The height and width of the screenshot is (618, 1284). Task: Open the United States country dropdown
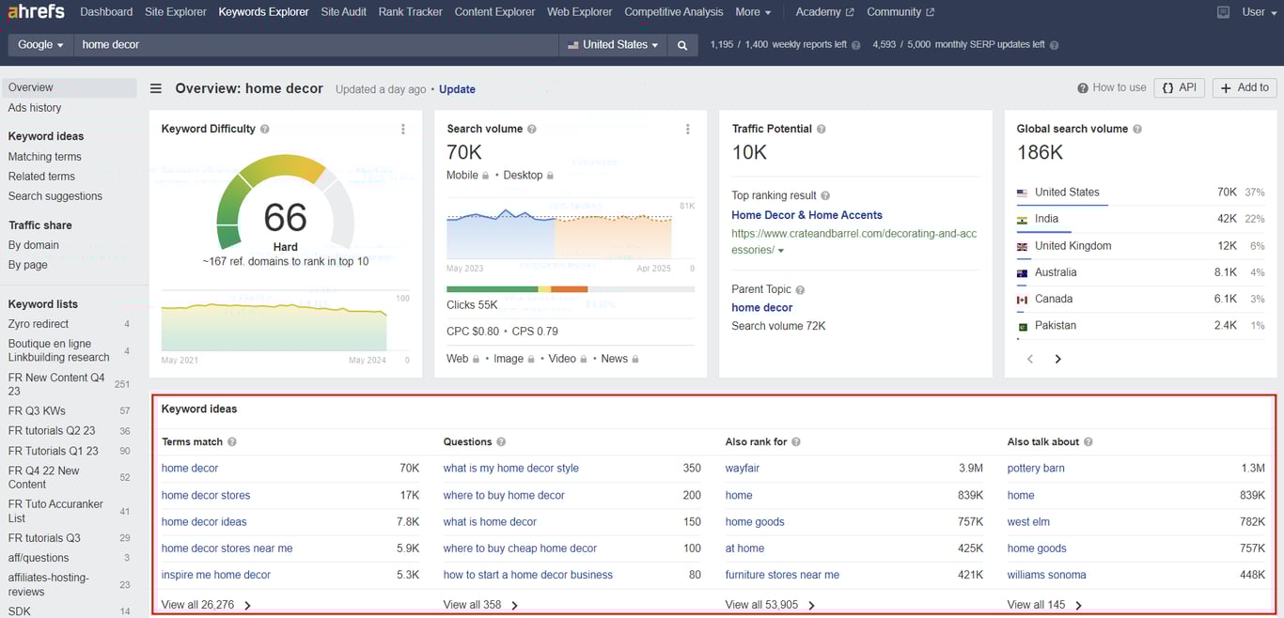pyautogui.click(x=613, y=44)
